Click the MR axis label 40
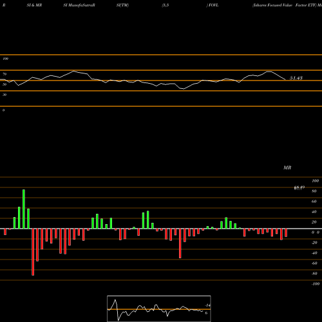Screen dimensions: 322x322 pyautogui.click(x=314, y=212)
